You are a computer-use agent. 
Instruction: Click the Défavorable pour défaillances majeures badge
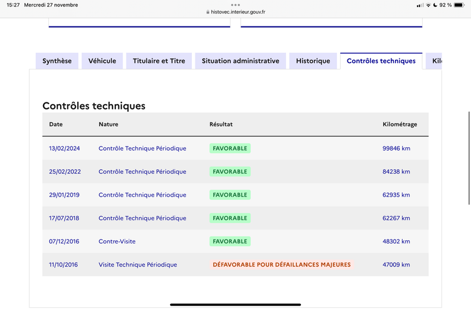[x=282, y=264]
